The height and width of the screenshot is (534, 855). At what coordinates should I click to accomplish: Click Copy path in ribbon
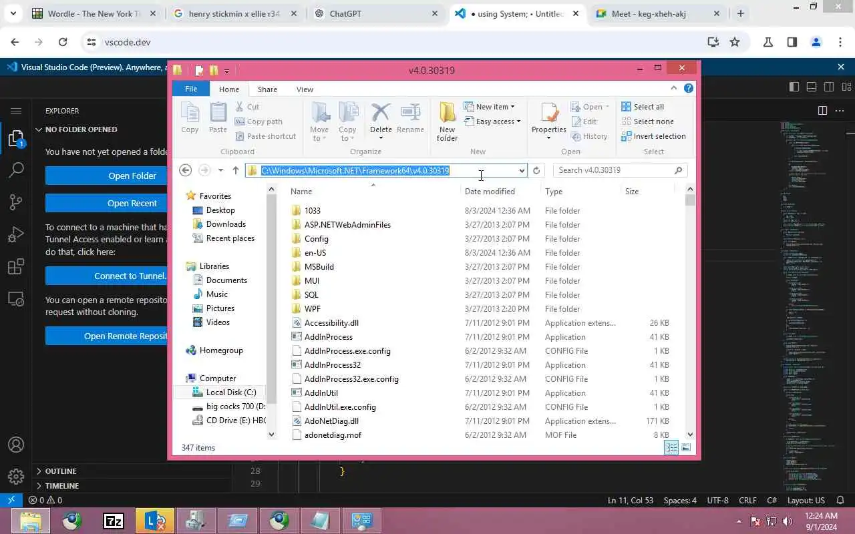pyautogui.click(x=259, y=121)
